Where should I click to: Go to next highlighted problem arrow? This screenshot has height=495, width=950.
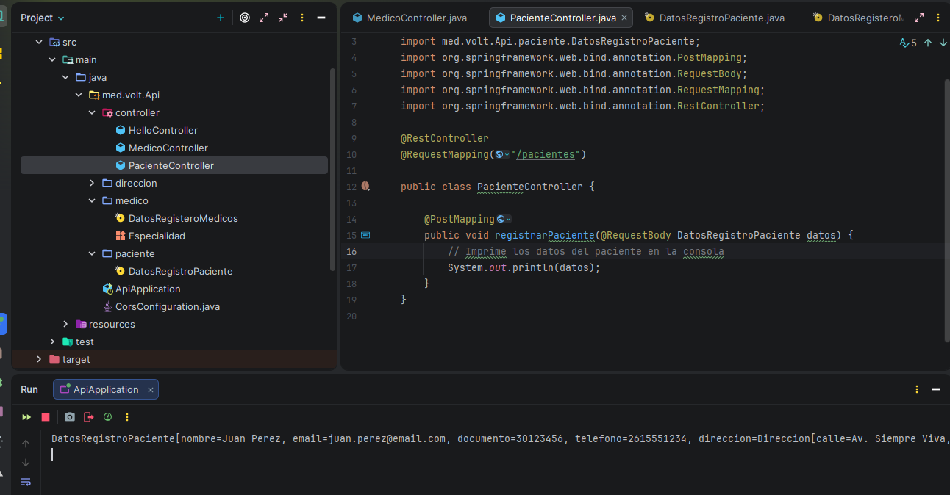point(943,43)
